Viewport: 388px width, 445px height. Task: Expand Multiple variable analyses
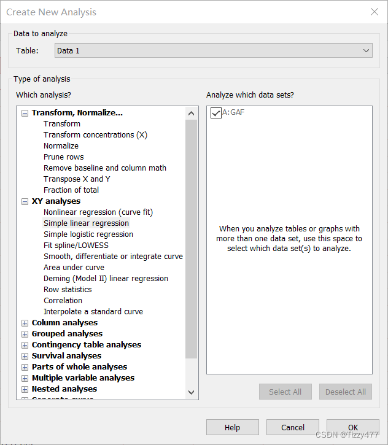click(x=25, y=378)
